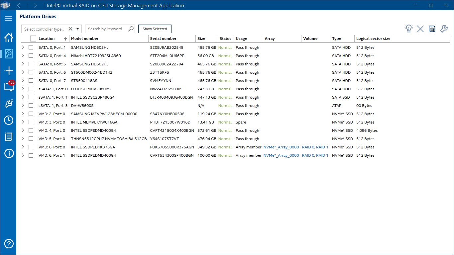
Task: Go to the Home page icon in sidebar
Action: coord(9,37)
